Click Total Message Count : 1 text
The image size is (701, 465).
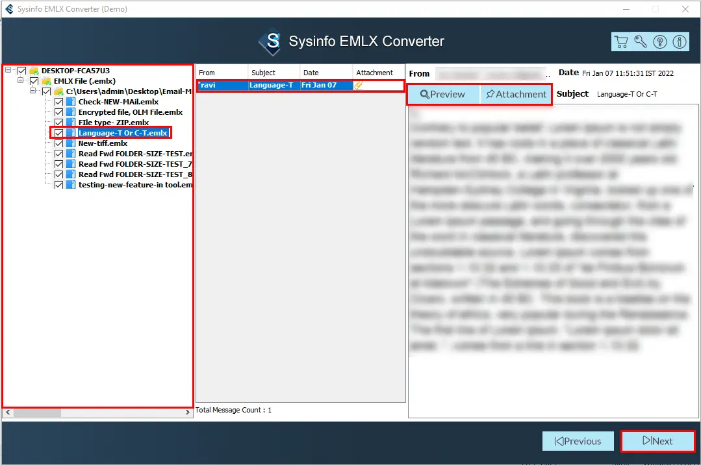tap(233, 410)
